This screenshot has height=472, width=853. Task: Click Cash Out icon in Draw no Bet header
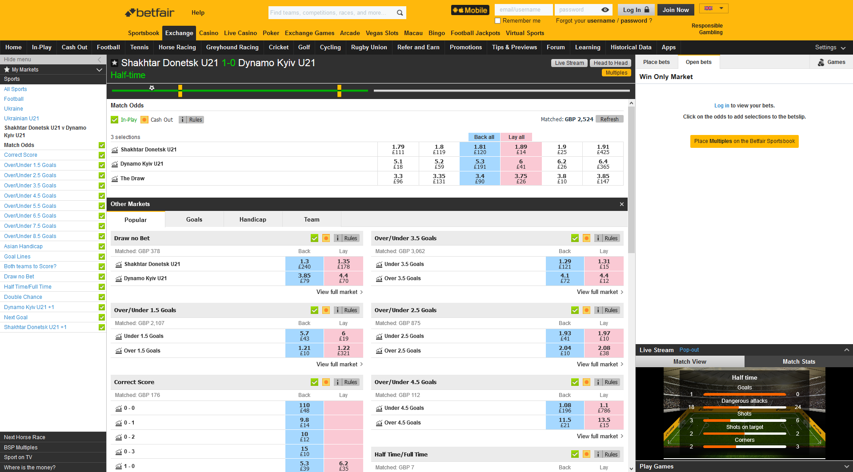[x=326, y=238]
